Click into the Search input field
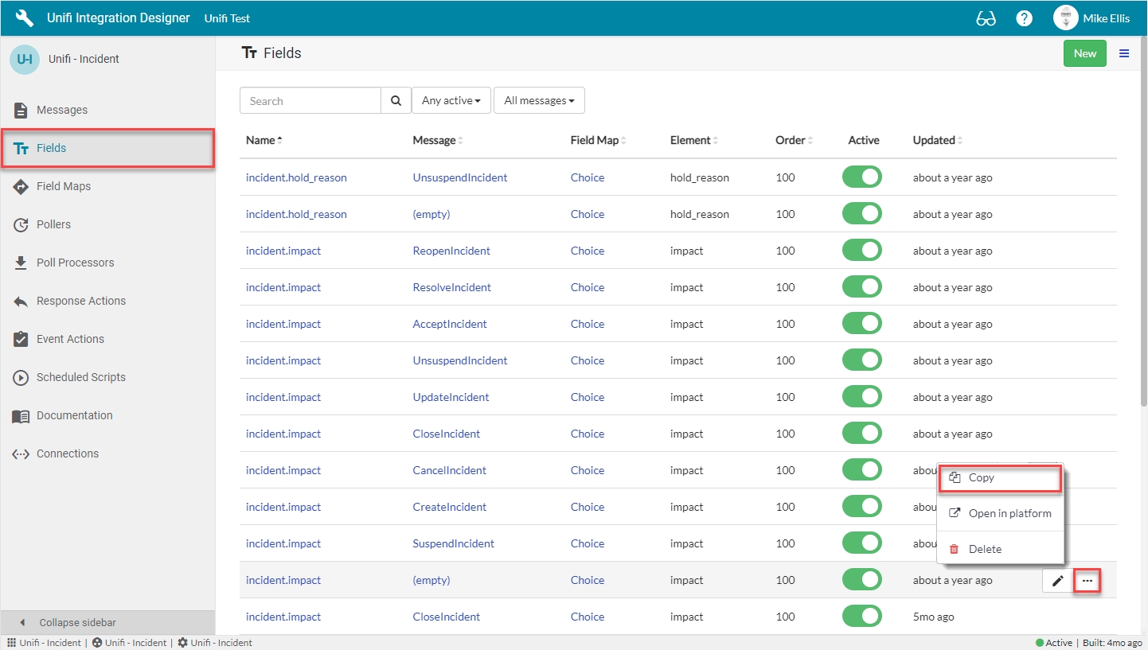Image resolution: width=1148 pixels, height=650 pixels. [310, 101]
